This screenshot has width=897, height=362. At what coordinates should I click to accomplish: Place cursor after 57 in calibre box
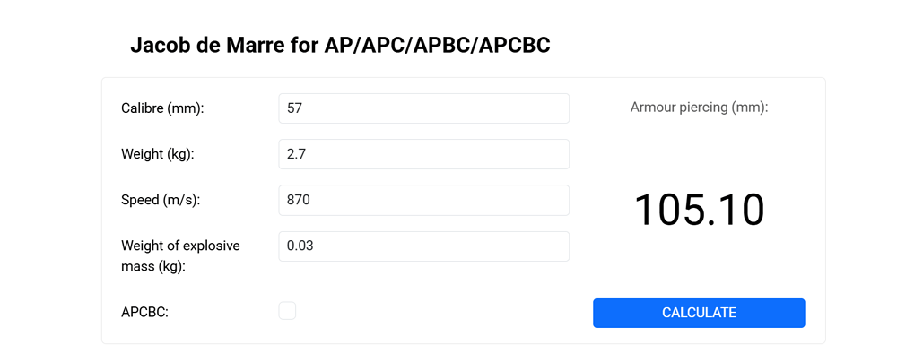click(304, 108)
